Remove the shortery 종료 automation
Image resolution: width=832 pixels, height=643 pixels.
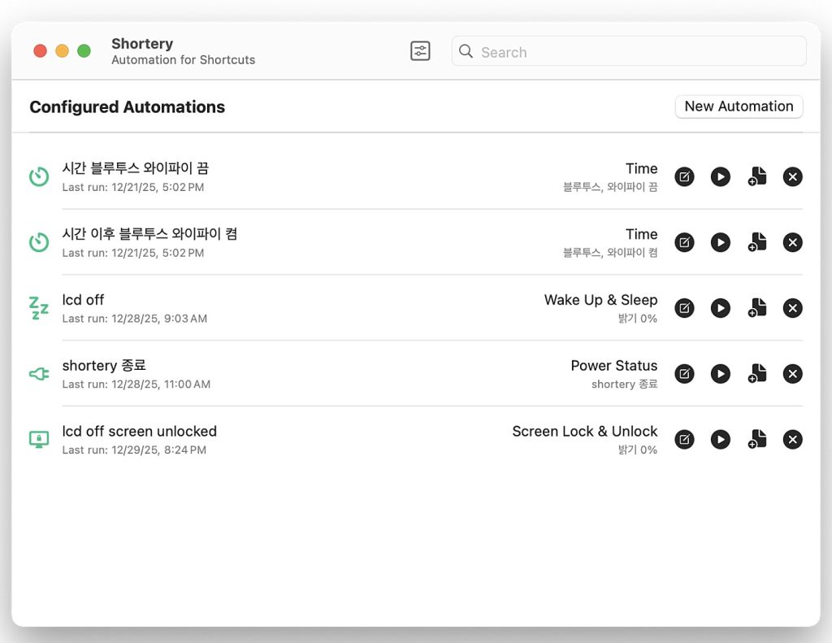(x=793, y=374)
